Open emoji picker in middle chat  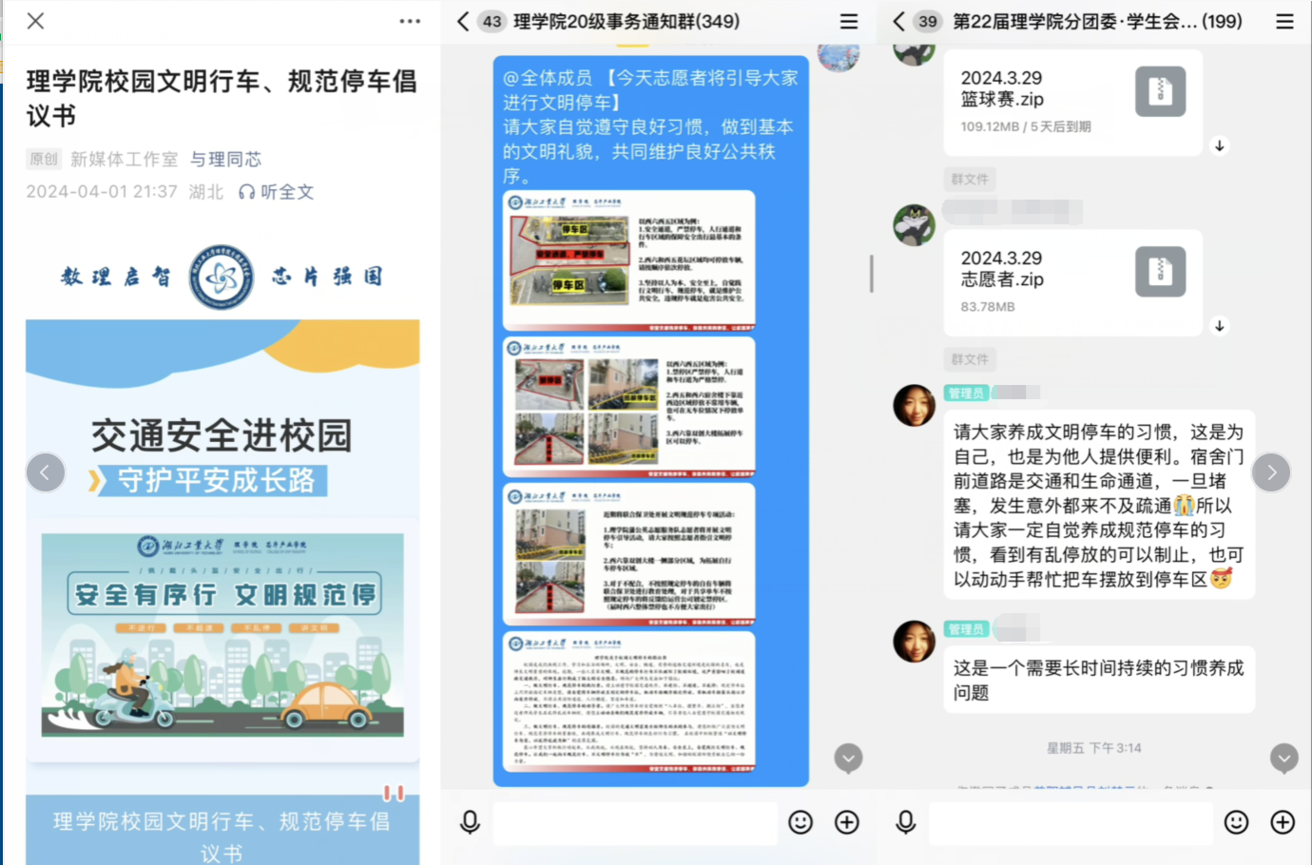801,822
